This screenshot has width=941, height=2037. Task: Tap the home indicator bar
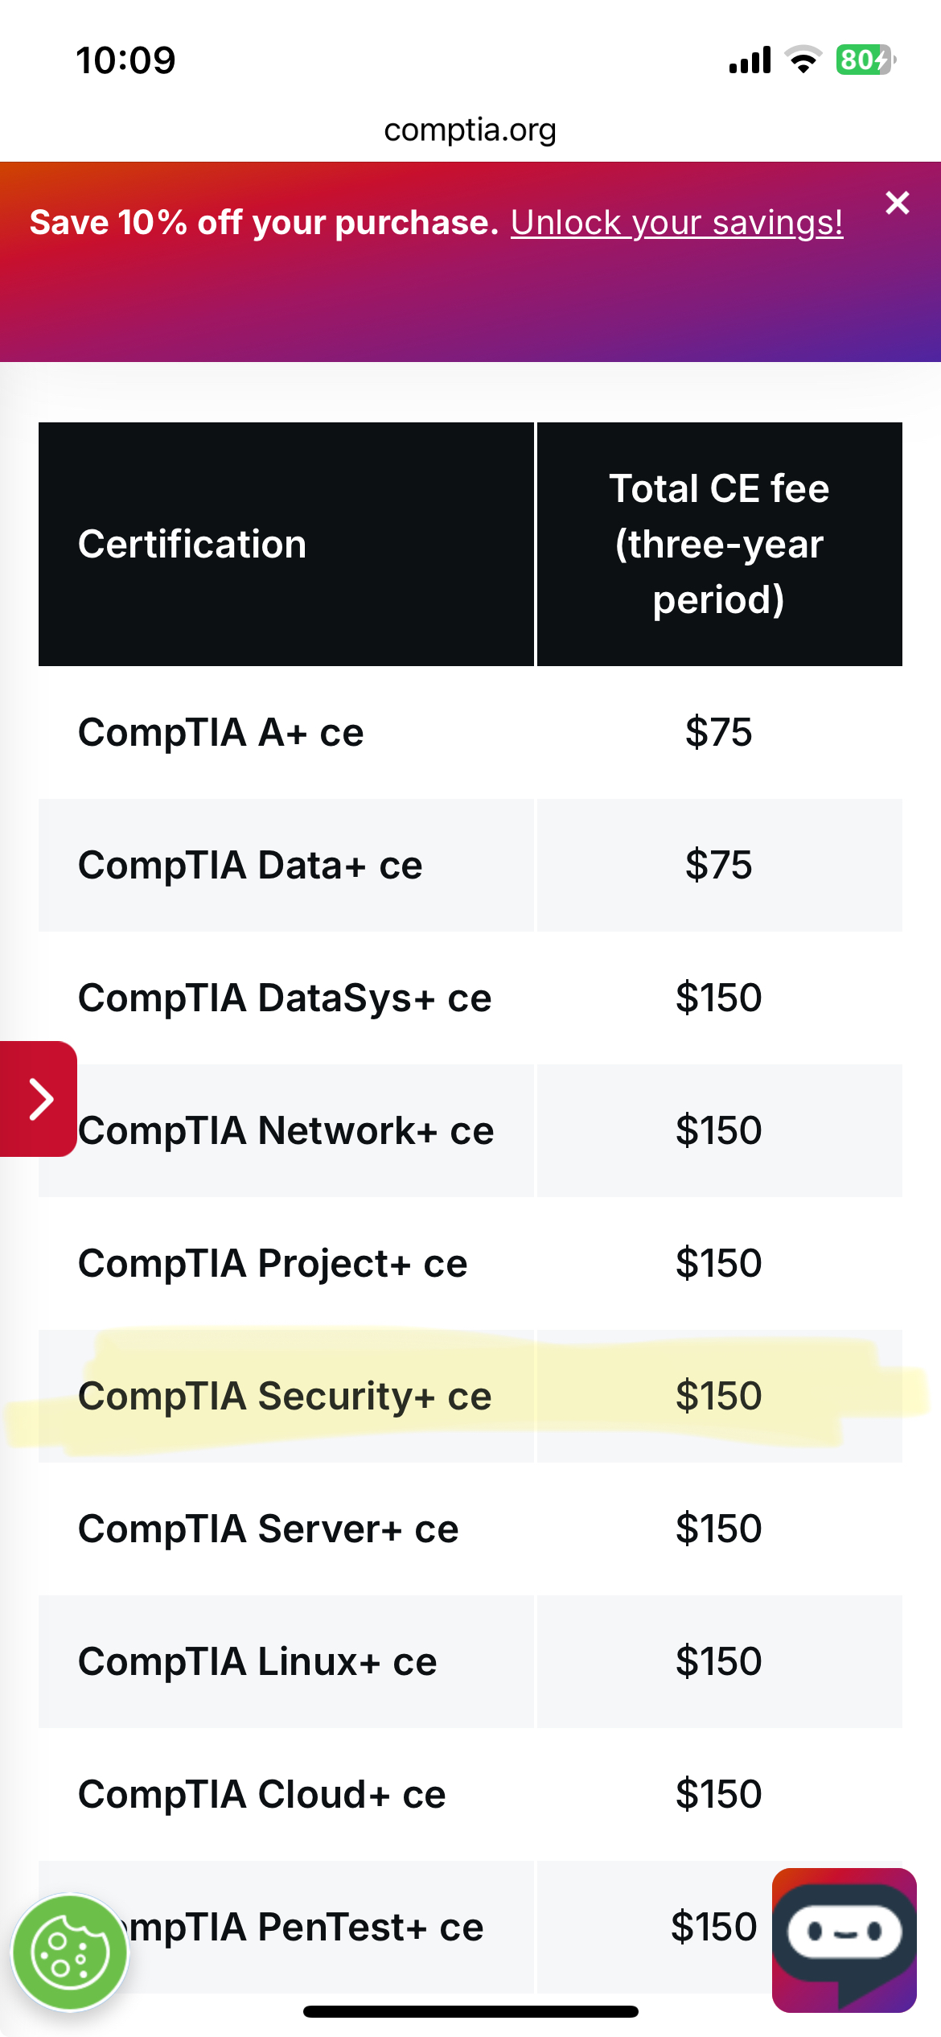470,2011
